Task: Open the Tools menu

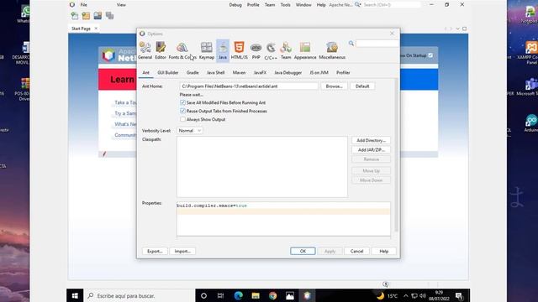Action: pos(286,5)
